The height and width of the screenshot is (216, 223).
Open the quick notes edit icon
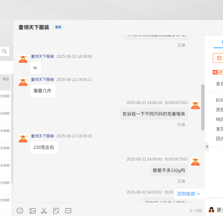pyautogui.click(x=56, y=211)
